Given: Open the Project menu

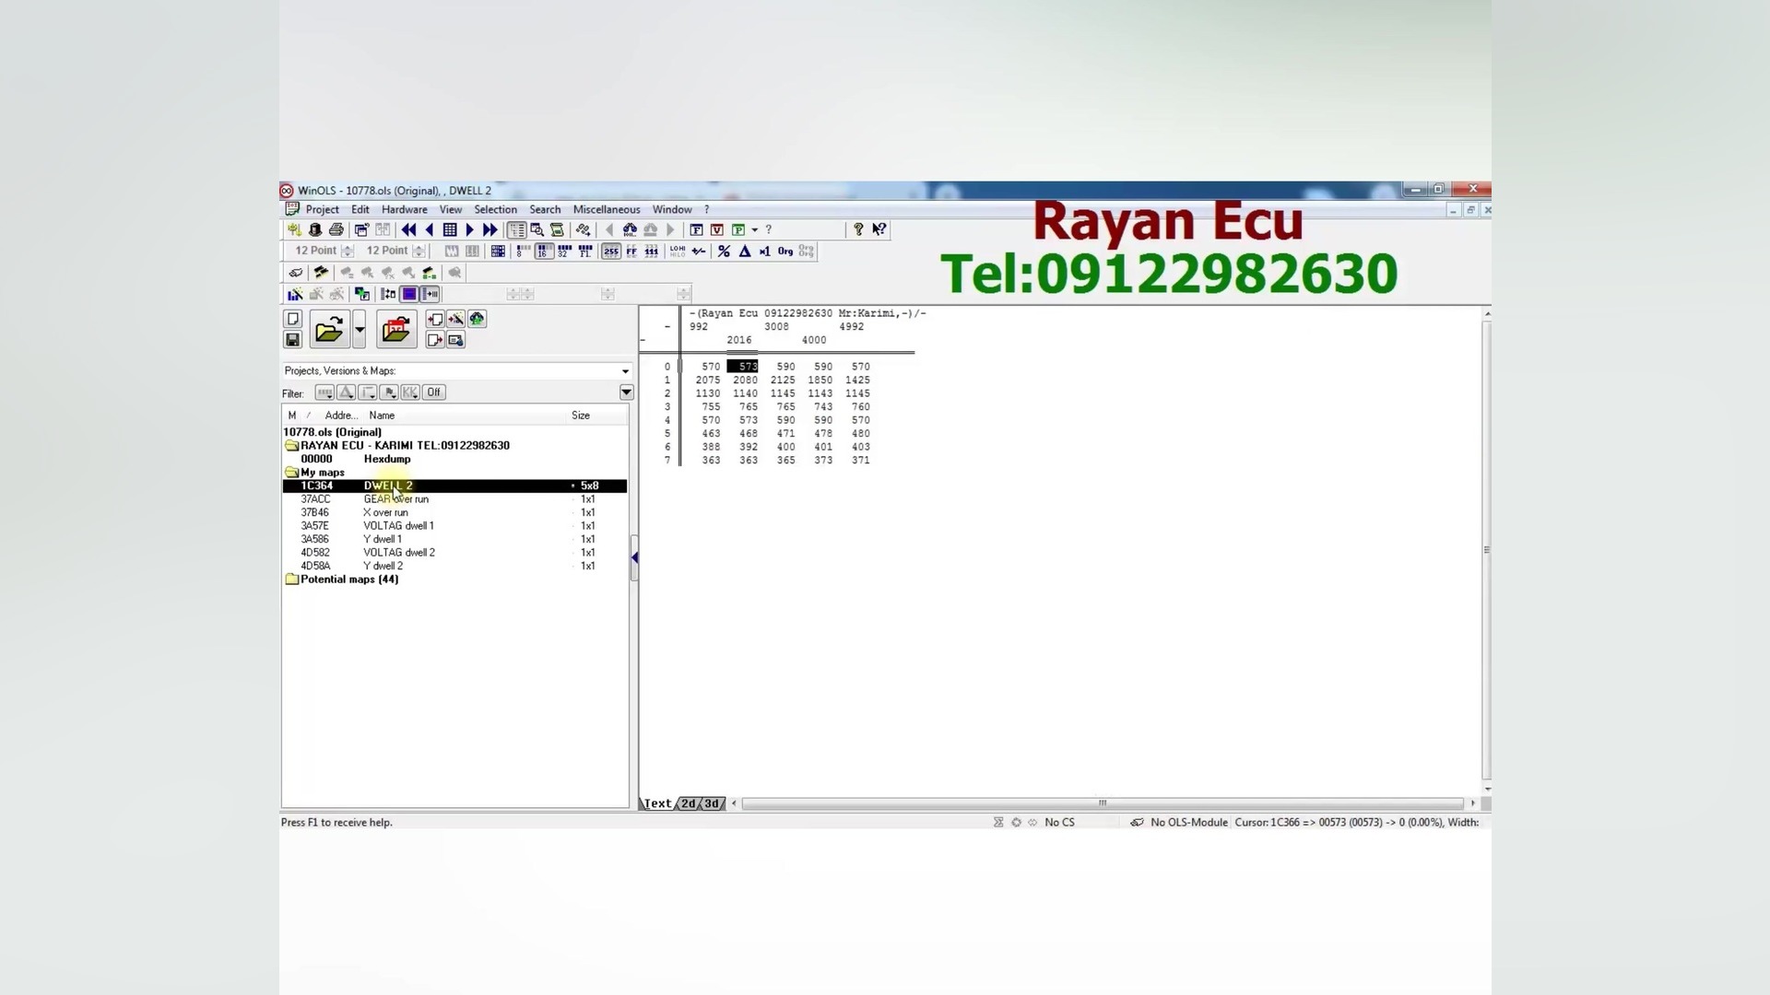Looking at the screenshot, I should click(x=322, y=209).
